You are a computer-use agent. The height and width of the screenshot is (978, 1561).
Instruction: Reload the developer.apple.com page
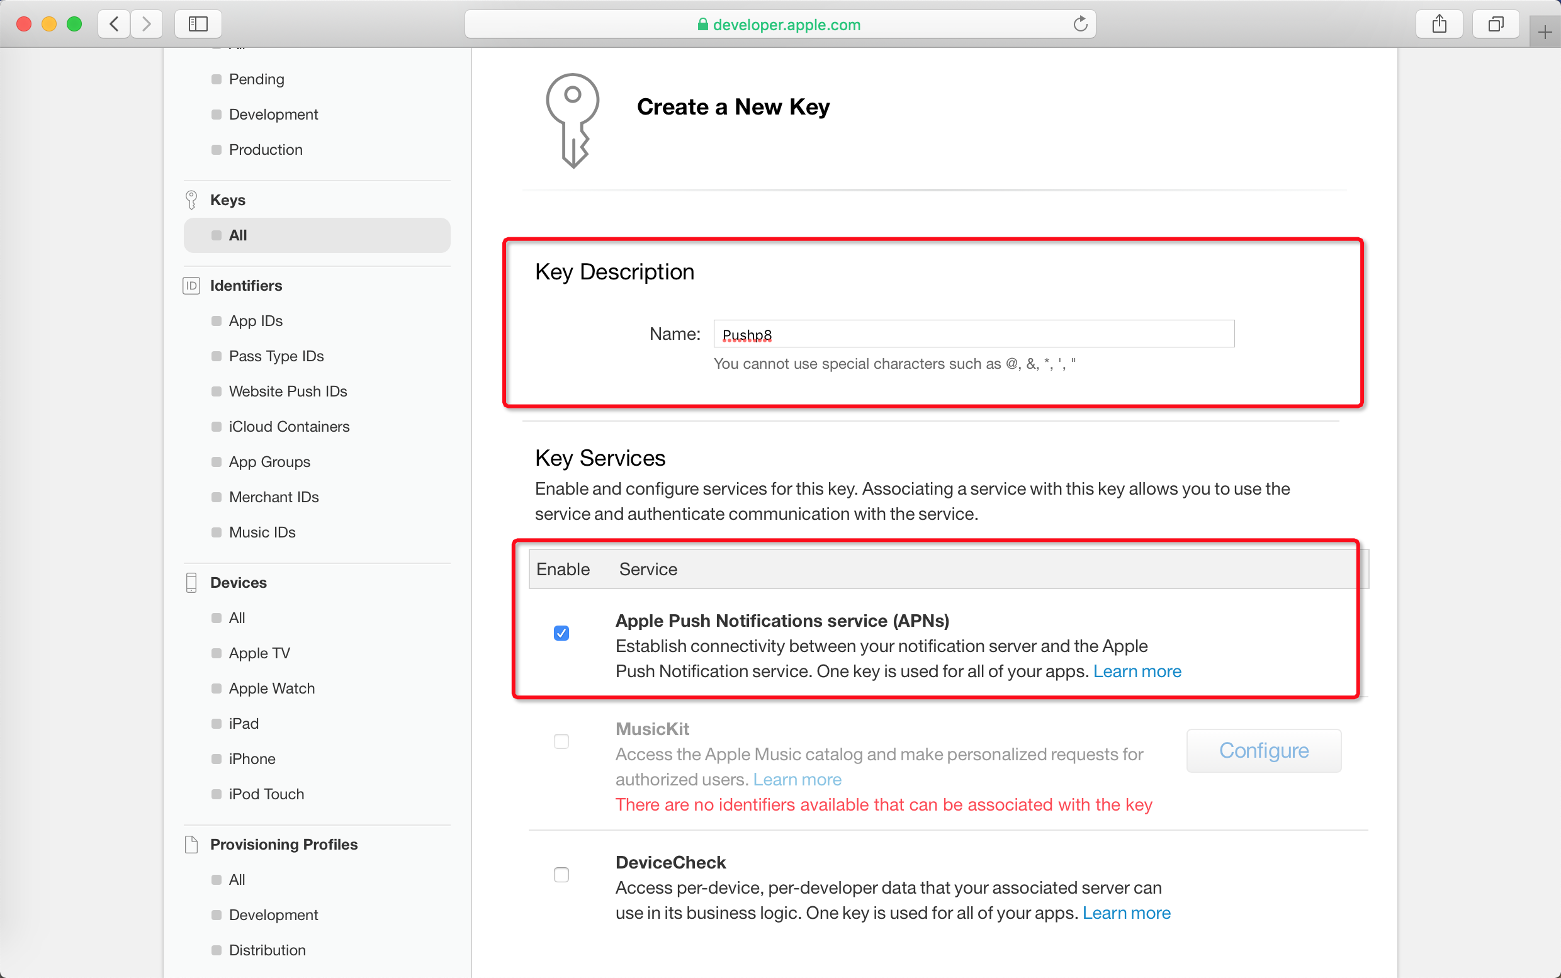point(1079,25)
